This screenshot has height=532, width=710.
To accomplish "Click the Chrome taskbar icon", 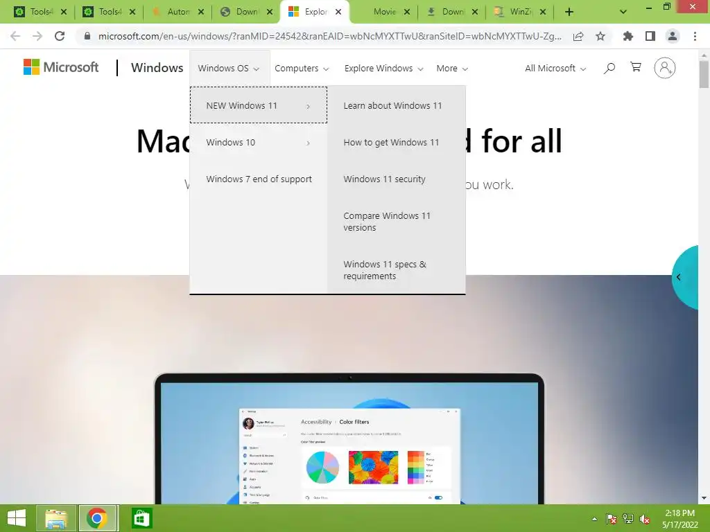I will pos(97,518).
